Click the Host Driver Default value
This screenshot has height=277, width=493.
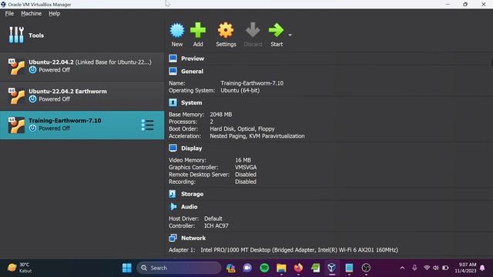point(213,219)
